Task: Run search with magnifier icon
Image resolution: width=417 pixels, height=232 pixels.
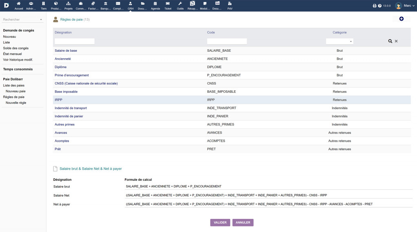Action: coord(390,41)
